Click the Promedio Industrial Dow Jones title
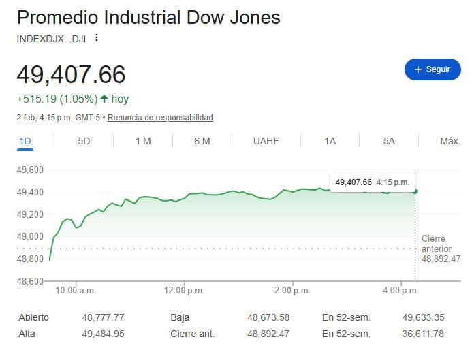 (148, 17)
